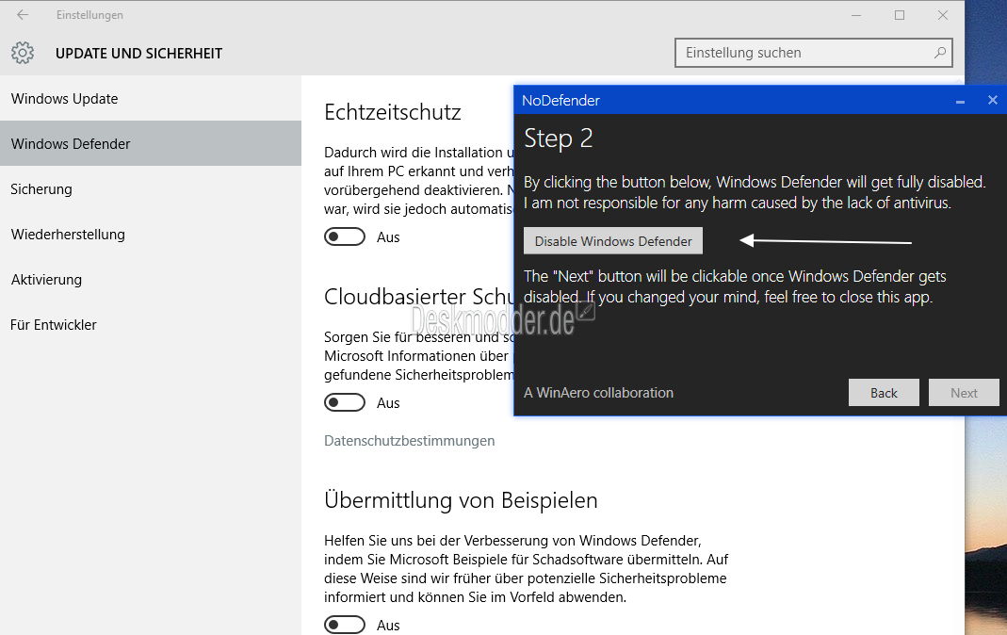Open the Sicherung settings section
Screen dimensions: 1007x635
coord(151,189)
